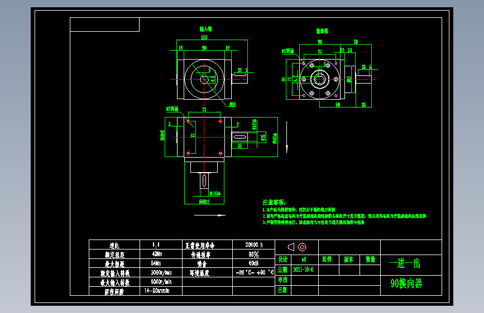Click the "数量" header cell

pos(371,260)
